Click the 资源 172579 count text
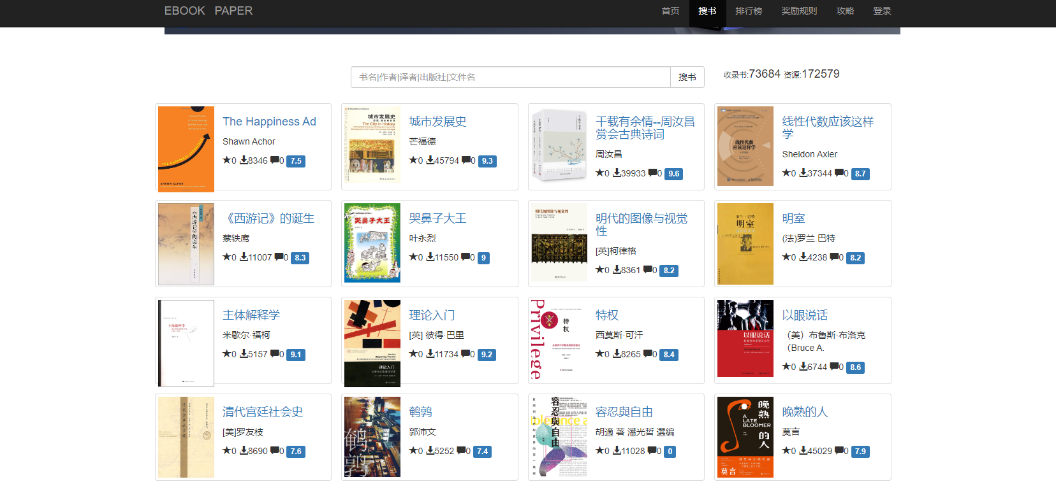This screenshot has height=484, width=1056. (812, 74)
